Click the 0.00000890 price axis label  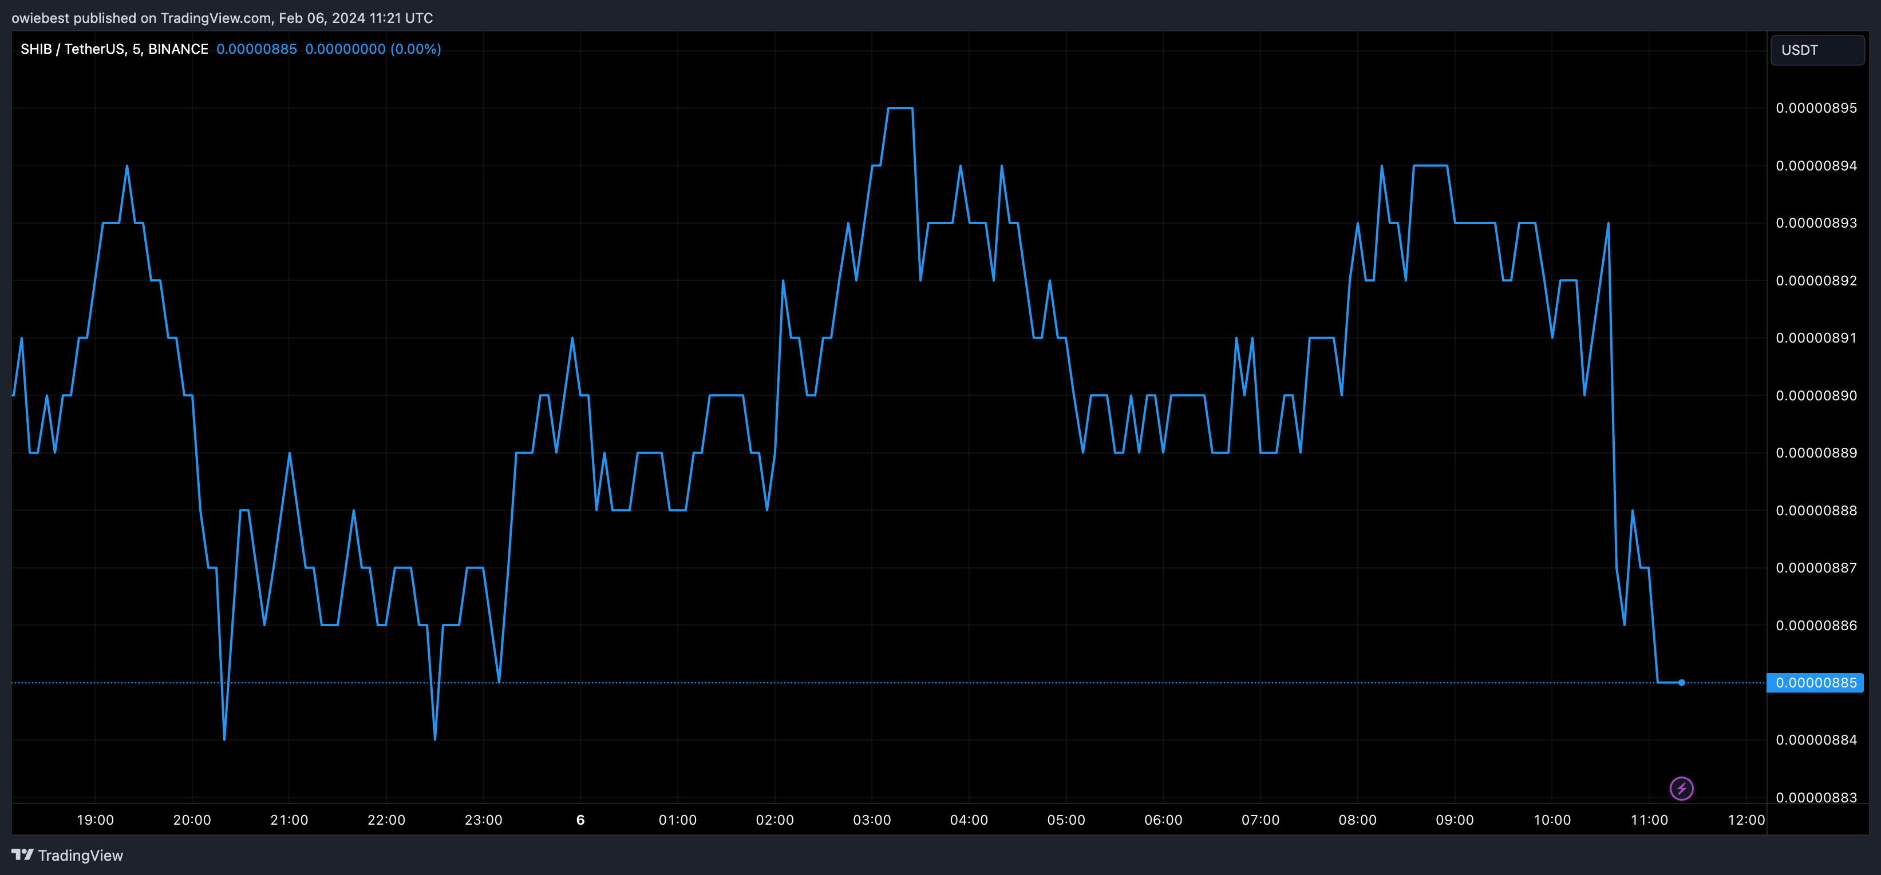[x=1815, y=396]
